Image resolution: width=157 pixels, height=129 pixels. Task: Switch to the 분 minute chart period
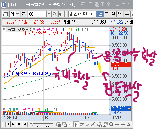pyautogui.click(x=127, y=14)
